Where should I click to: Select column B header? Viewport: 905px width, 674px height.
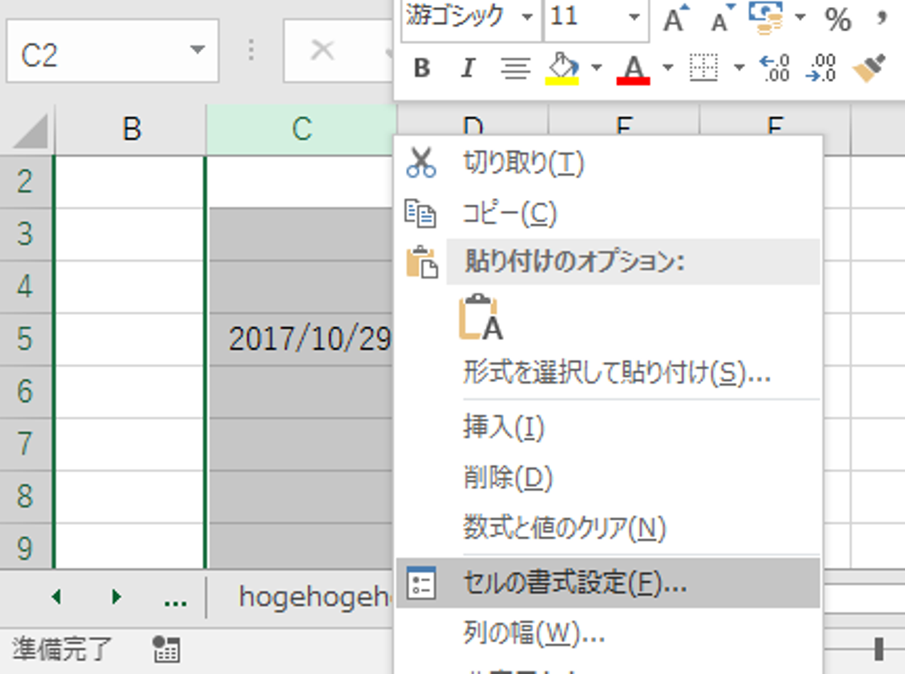[131, 130]
